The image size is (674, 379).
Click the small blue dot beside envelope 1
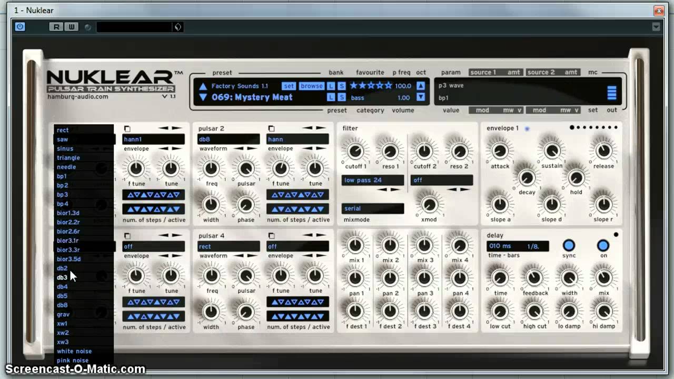tap(527, 128)
